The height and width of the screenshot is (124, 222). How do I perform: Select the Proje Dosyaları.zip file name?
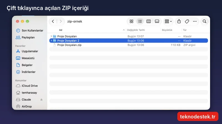(x=69, y=45)
